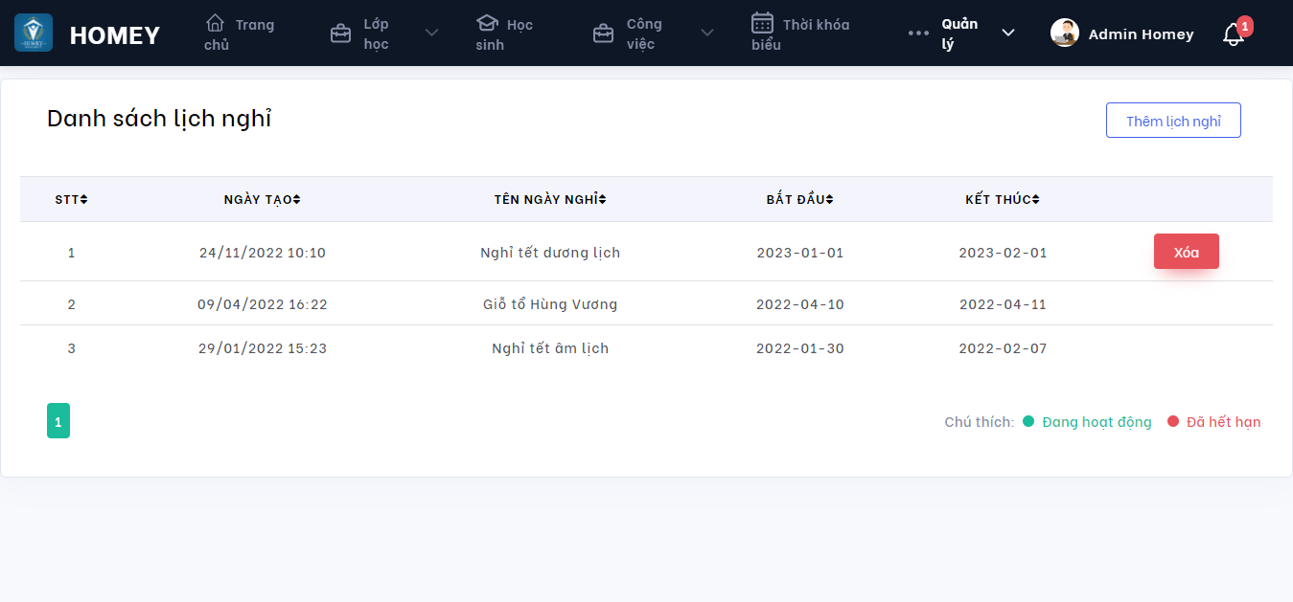Expand the Quản lý dropdown chevron
The width and height of the screenshot is (1293, 602).
1008,33
